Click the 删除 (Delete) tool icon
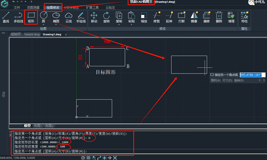This screenshot has width=267, height=160. 219,17
